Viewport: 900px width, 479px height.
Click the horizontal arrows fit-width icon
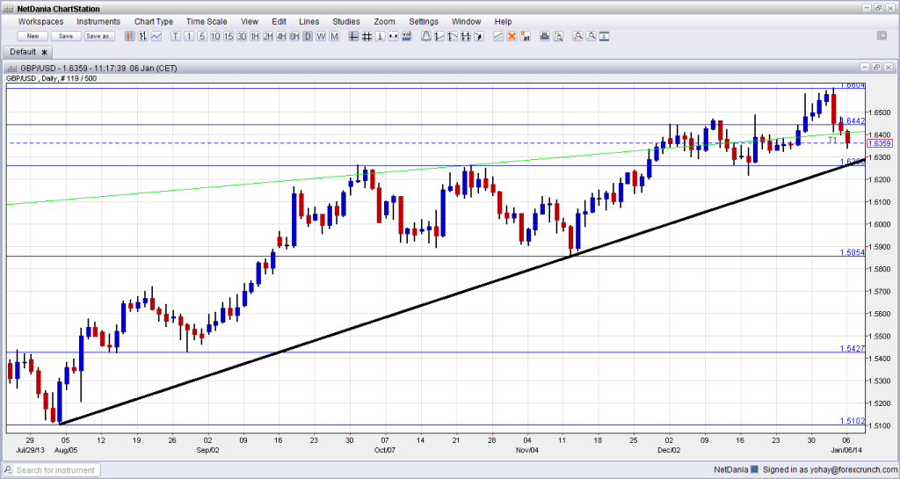coord(393,36)
